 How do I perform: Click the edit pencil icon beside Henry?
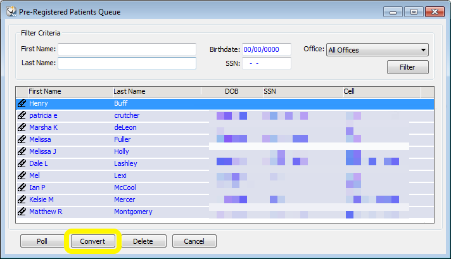click(22, 103)
